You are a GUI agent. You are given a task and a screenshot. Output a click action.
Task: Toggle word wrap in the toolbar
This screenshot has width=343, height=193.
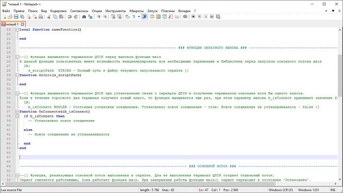(128, 17)
